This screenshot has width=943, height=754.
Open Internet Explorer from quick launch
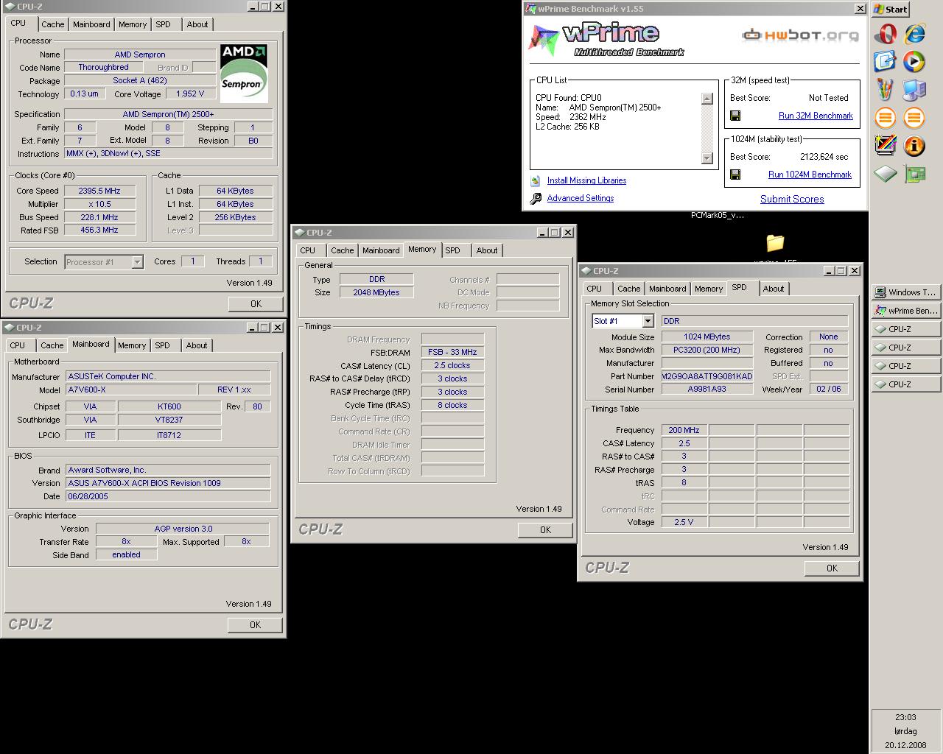[914, 34]
